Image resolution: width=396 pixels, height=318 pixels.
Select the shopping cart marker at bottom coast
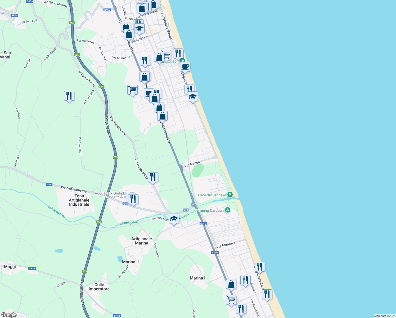click(231, 299)
